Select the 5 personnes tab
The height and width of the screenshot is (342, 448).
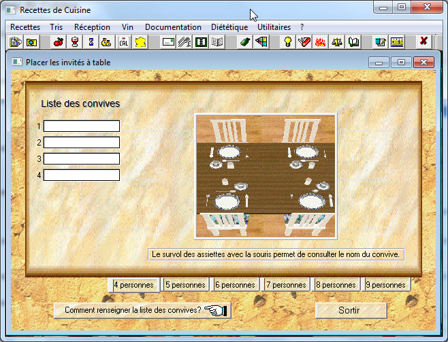[185, 285]
